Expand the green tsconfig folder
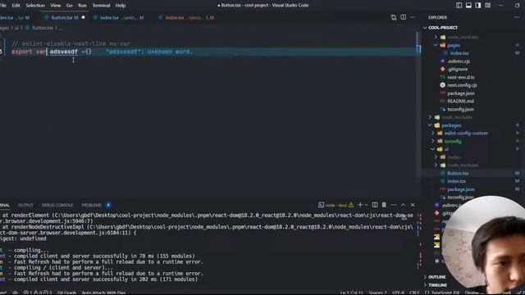This screenshot has width=525, height=295. (x=433, y=141)
